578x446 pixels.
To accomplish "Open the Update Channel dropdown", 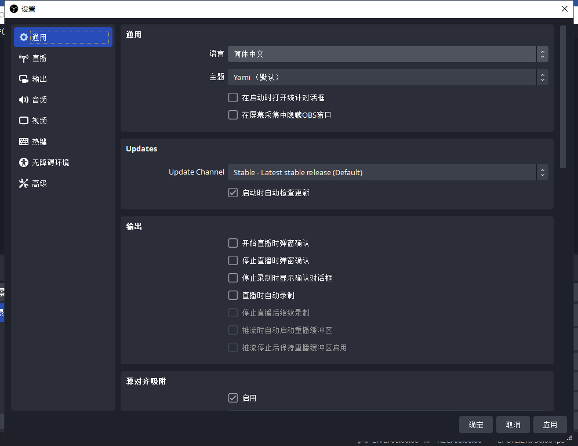I will click(x=387, y=172).
